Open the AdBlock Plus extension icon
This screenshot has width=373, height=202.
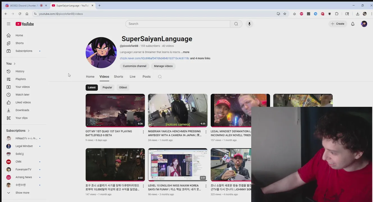[301, 14]
